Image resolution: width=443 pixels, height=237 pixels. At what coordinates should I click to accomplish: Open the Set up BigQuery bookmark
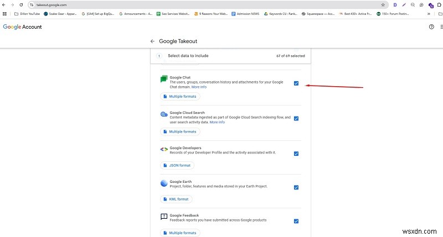click(x=98, y=13)
